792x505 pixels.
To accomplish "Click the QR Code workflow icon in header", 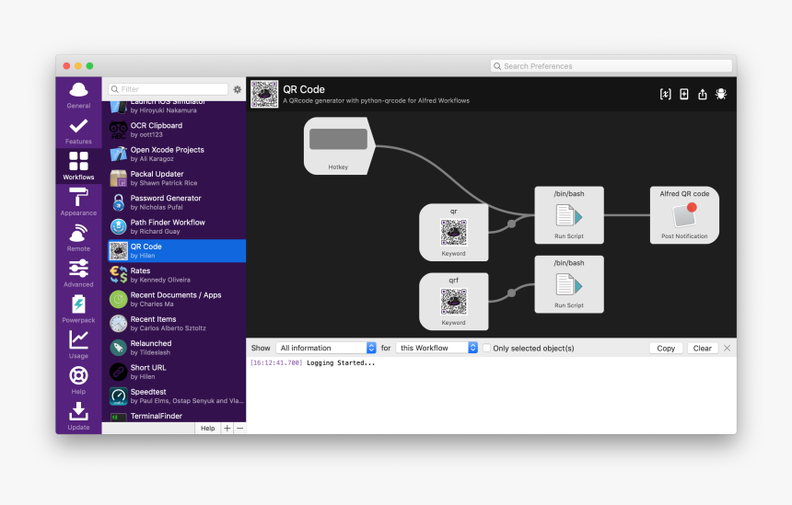I will pos(264,94).
